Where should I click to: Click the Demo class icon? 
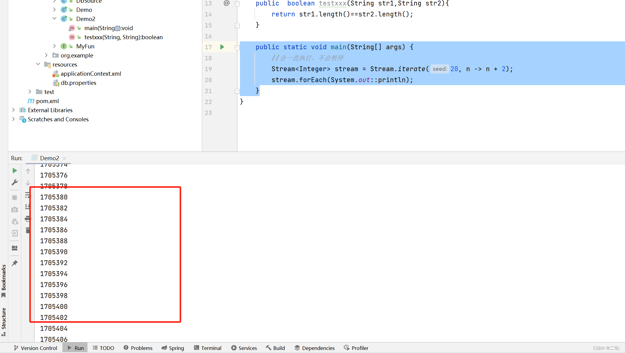click(64, 10)
